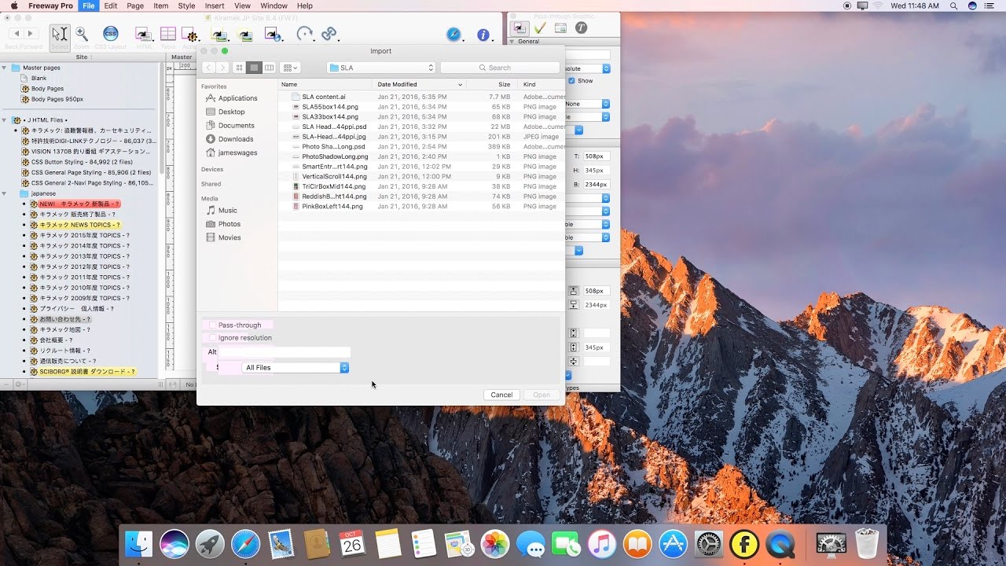Collapse the japanese folder in site panel
Viewport: 1006px width, 566px height.
[x=5, y=193]
